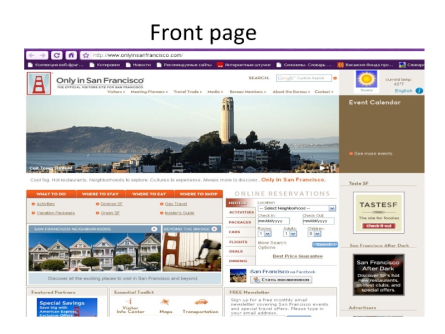Viewport: 445px width, 334px height.
Task: Click into the Google Custom Search field
Action: [304, 78]
